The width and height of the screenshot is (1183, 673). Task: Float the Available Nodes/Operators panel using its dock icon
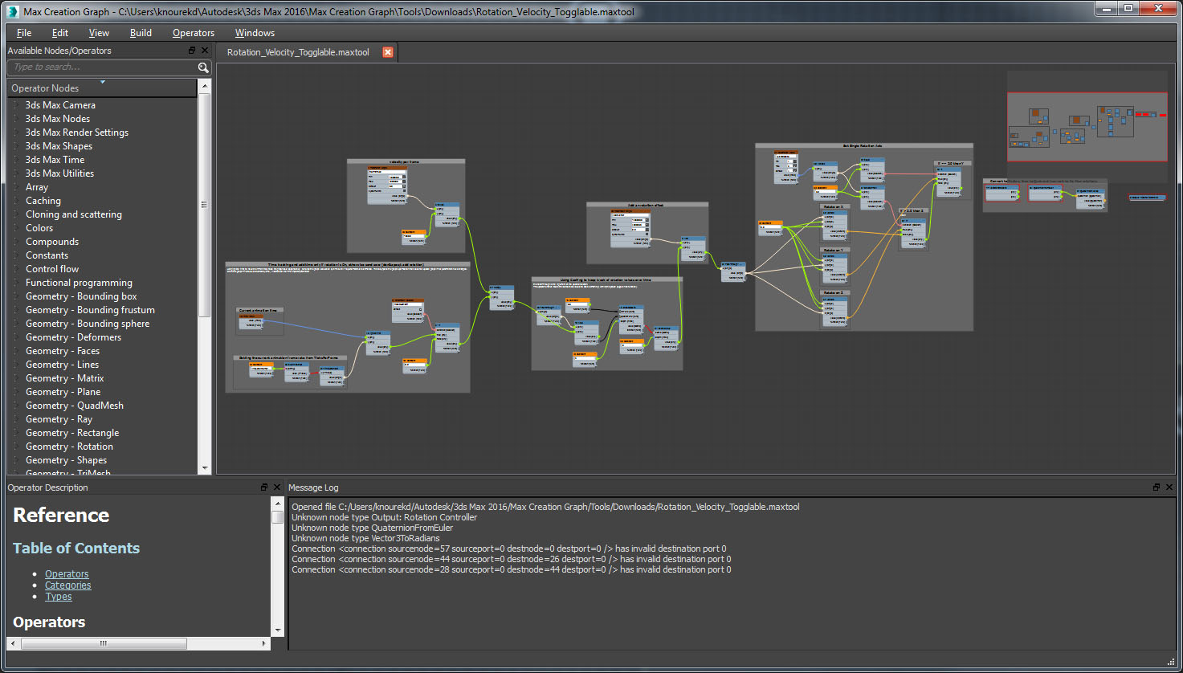coord(191,50)
